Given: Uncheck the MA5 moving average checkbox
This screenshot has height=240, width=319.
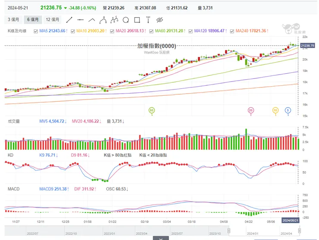Looking at the screenshot, I should (36, 31).
